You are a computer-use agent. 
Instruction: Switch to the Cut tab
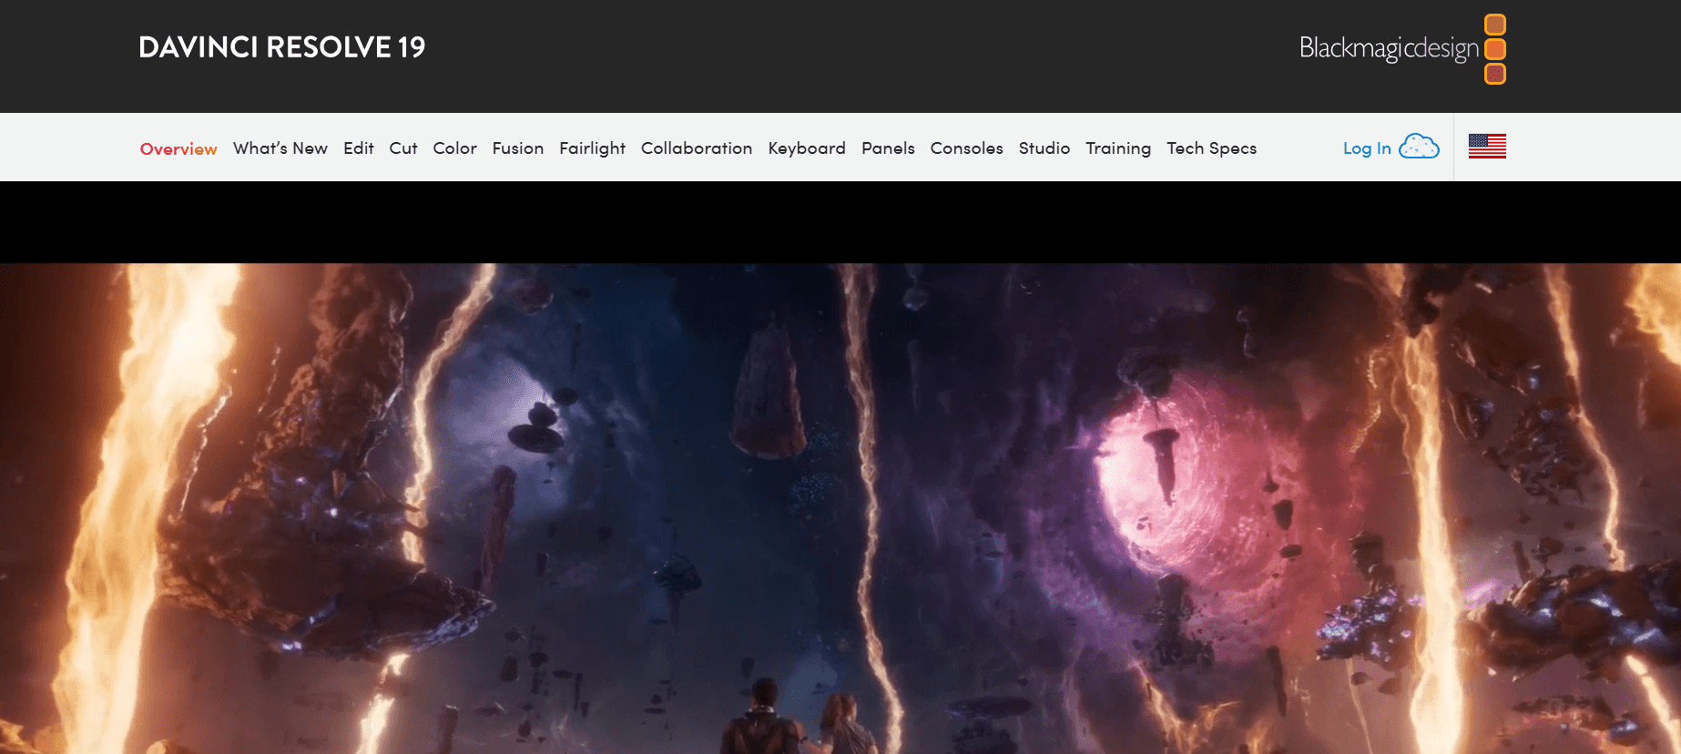(403, 148)
